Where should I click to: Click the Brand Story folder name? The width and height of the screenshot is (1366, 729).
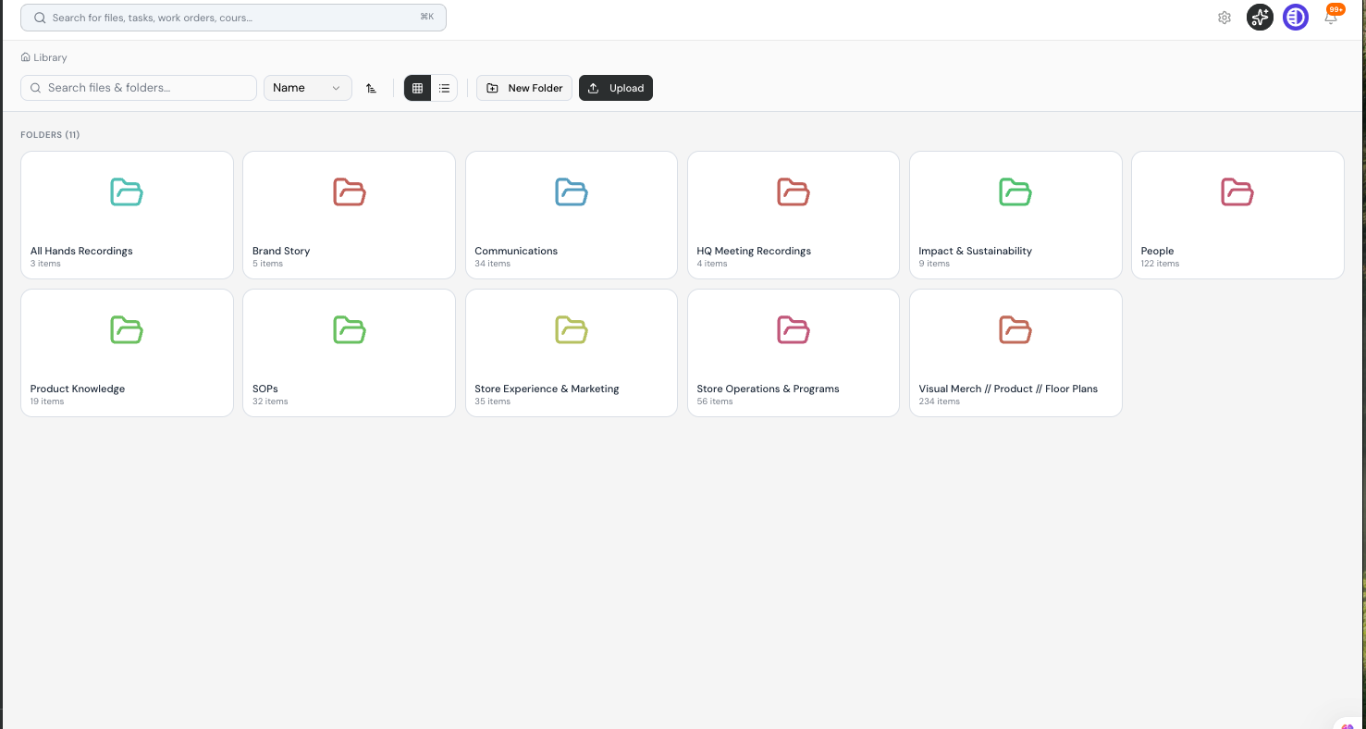[281, 251]
